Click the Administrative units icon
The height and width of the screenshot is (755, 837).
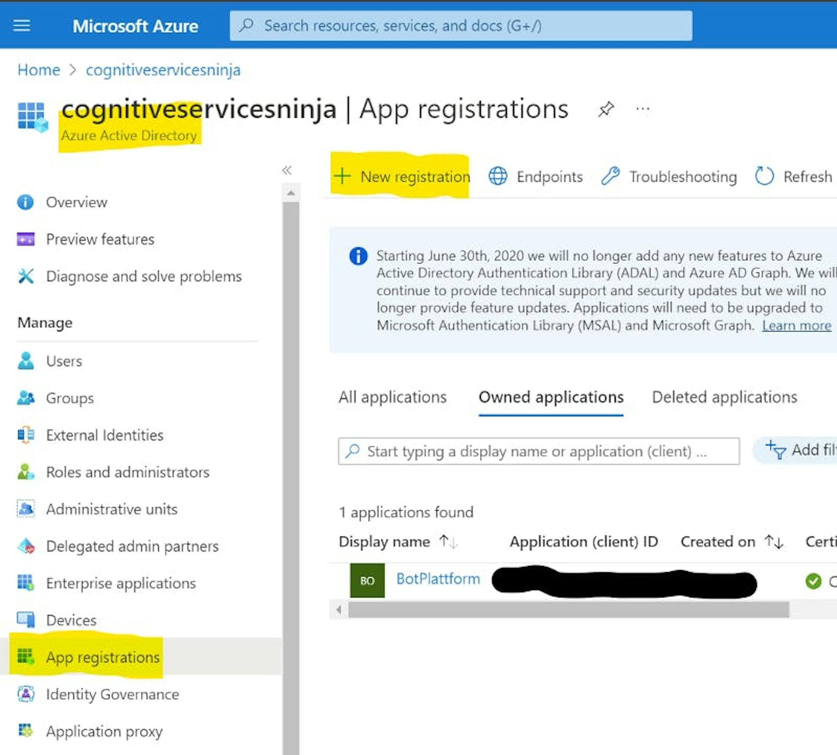26,509
